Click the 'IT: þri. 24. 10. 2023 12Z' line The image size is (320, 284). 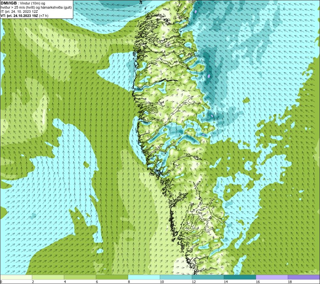(x=19, y=12)
